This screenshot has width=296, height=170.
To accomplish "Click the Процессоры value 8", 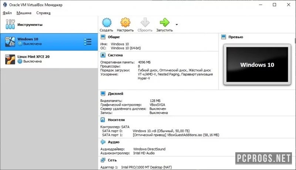I will point(139,66).
